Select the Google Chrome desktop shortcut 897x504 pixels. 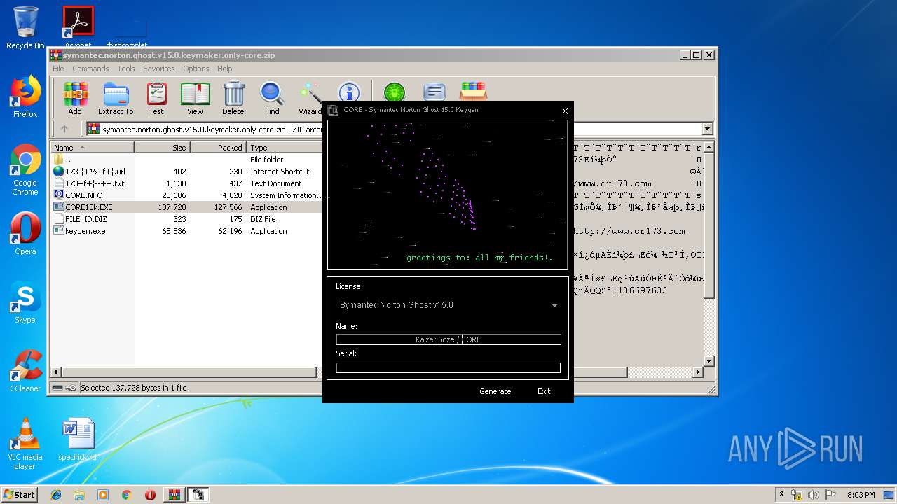(x=25, y=170)
